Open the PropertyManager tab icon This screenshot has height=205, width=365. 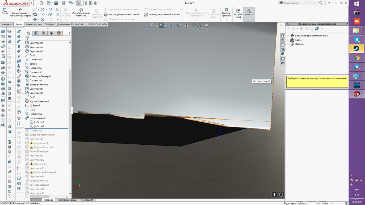tap(36, 33)
